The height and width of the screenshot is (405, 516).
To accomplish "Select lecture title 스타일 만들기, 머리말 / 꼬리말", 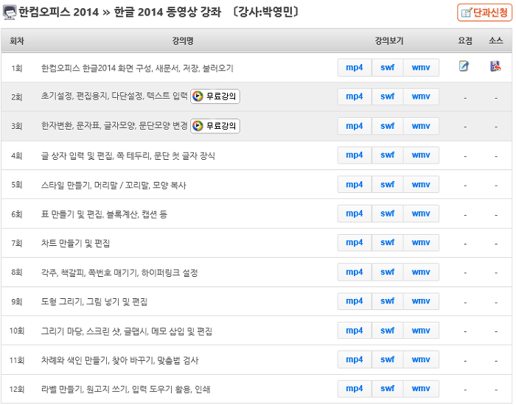I will coord(114,185).
